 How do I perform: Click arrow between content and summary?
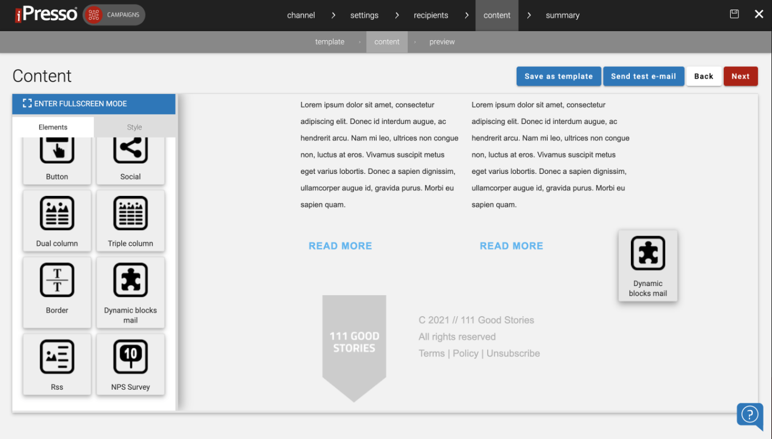[x=529, y=15]
